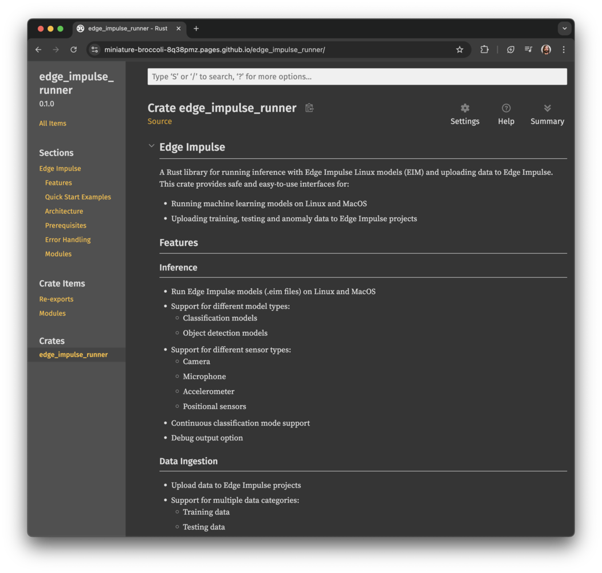Jump to Error Handling section

point(68,240)
